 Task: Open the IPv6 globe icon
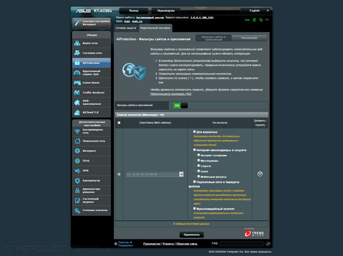(77, 160)
